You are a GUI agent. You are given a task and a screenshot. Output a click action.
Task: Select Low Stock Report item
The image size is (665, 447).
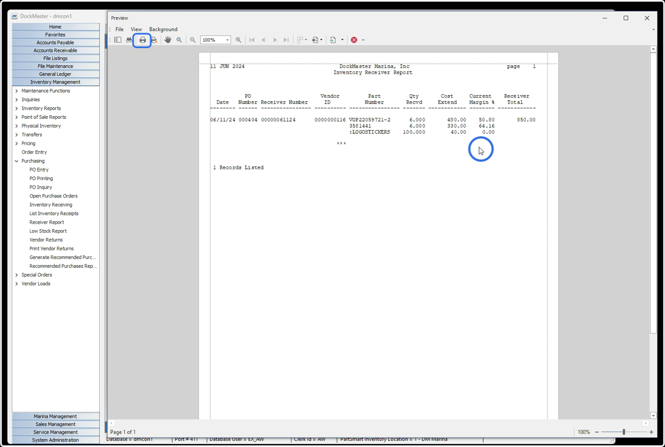tap(48, 231)
